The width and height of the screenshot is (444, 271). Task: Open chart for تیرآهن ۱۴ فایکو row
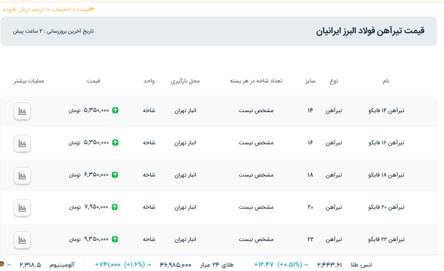pyautogui.click(x=22, y=111)
